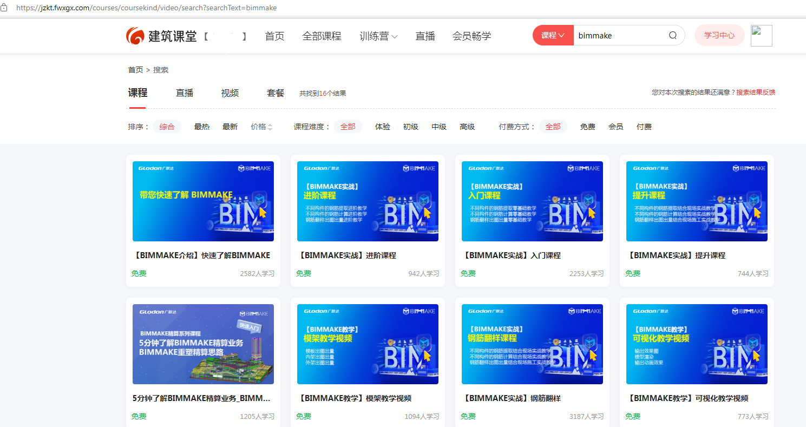Expand the 训练营 menu
Viewport: 806px width, 427px height.
pyautogui.click(x=378, y=36)
